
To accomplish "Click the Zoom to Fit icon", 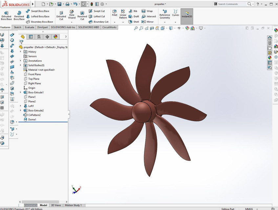I will coord(136,29).
